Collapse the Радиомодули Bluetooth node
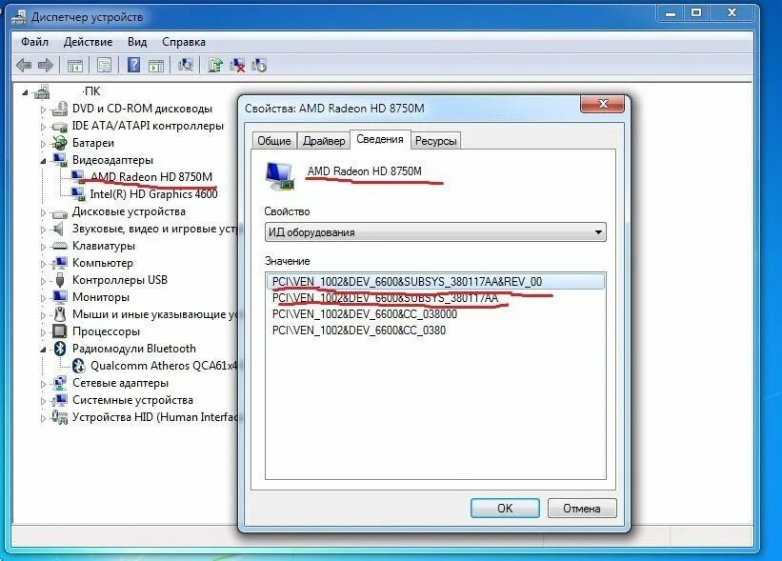The width and height of the screenshot is (782, 561). (x=43, y=350)
